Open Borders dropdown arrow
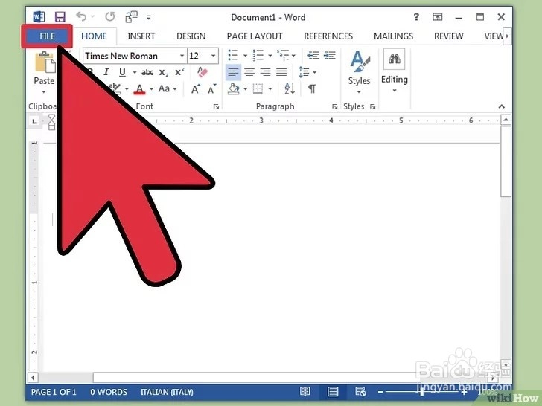The width and height of the screenshot is (542, 406). tap(270, 89)
